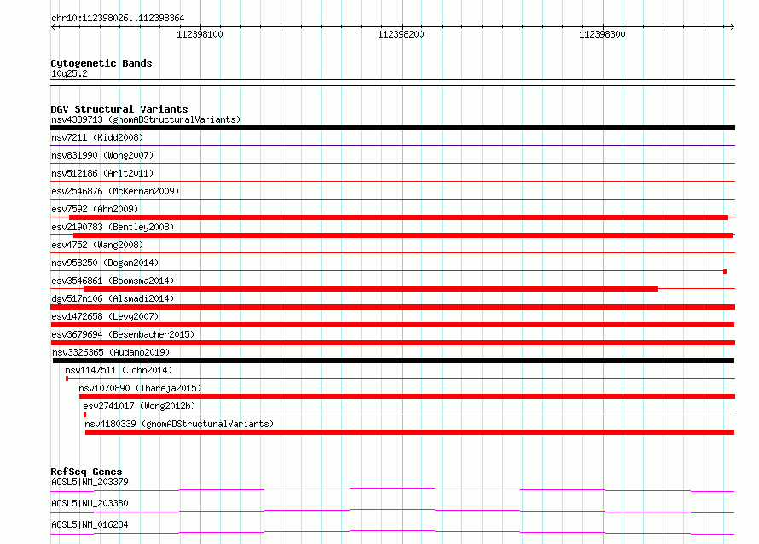Click the right arrow of the ruler
This screenshot has height=544, width=759.
tap(732, 27)
